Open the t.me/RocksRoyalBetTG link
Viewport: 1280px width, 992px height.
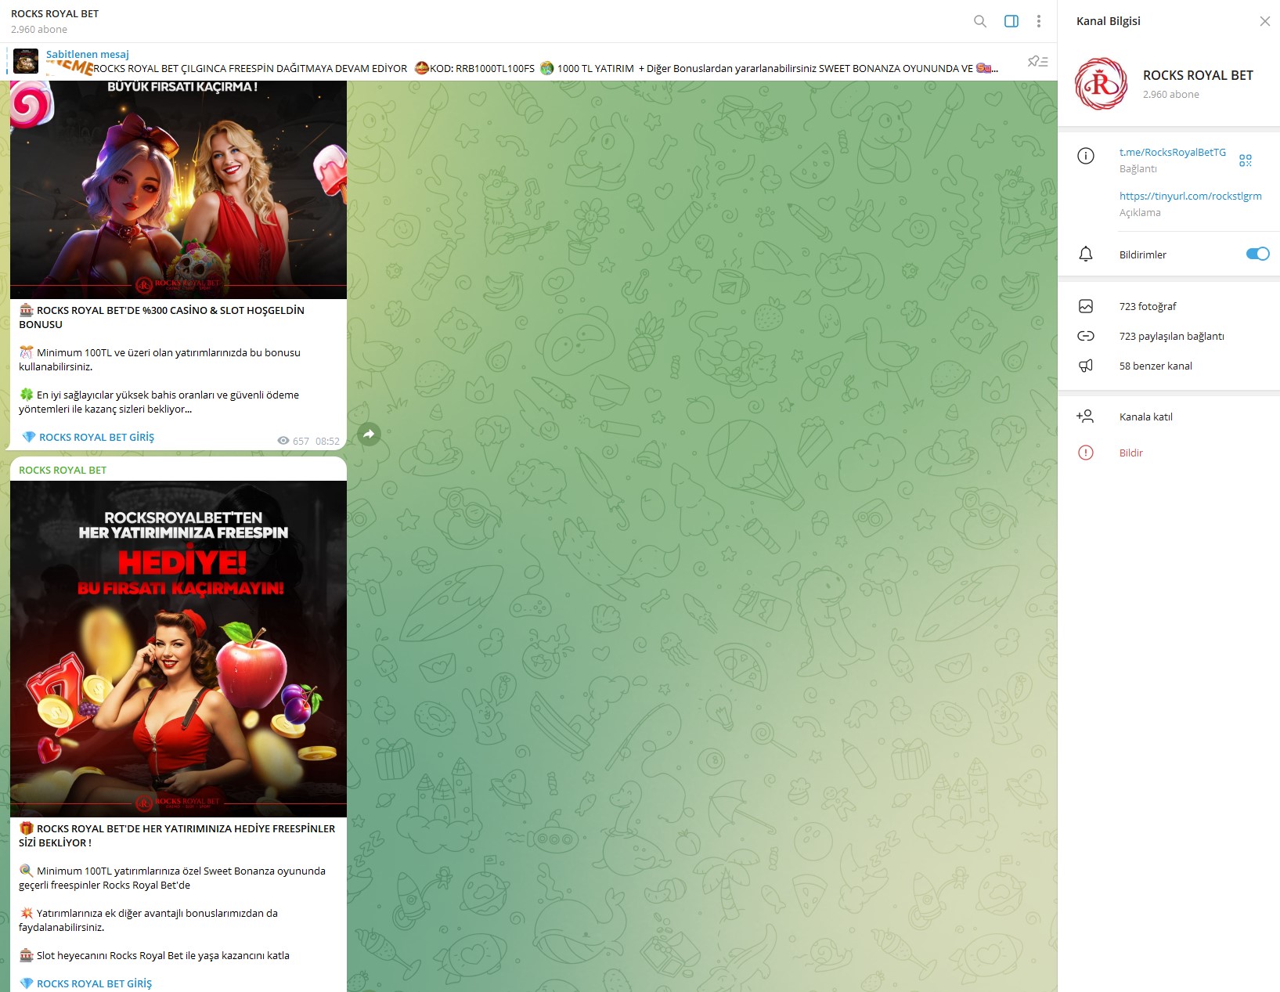pos(1172,152)
